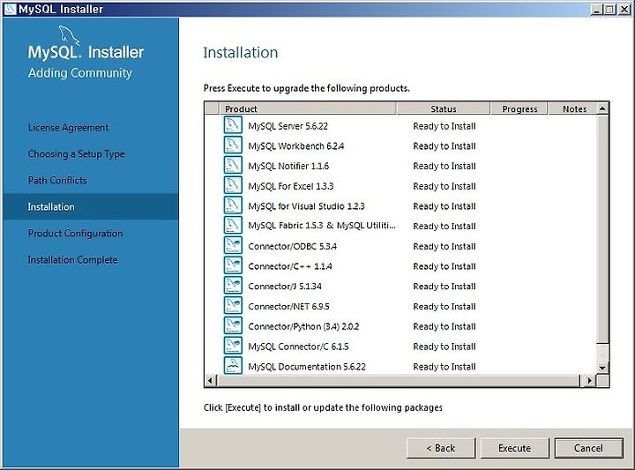The height and width of the screenshot is (470, 635).
Task: Click the Connector/C++ 1.1.4 icon
Action: 233,265
